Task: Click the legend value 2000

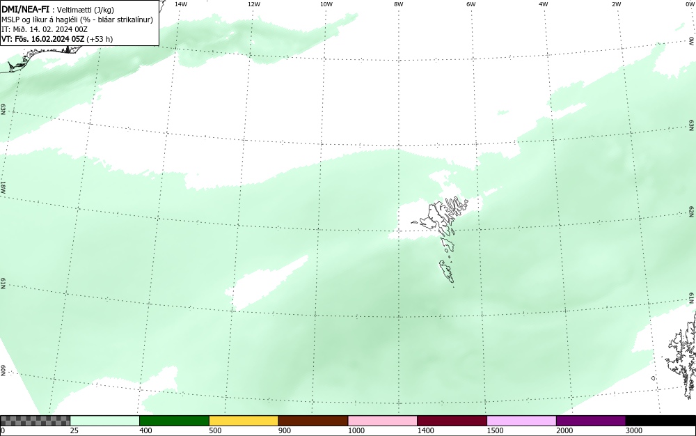Action: coord(564,430)
